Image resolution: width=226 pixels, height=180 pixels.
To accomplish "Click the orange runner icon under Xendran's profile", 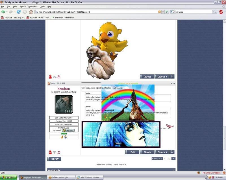I will [62, 137].
